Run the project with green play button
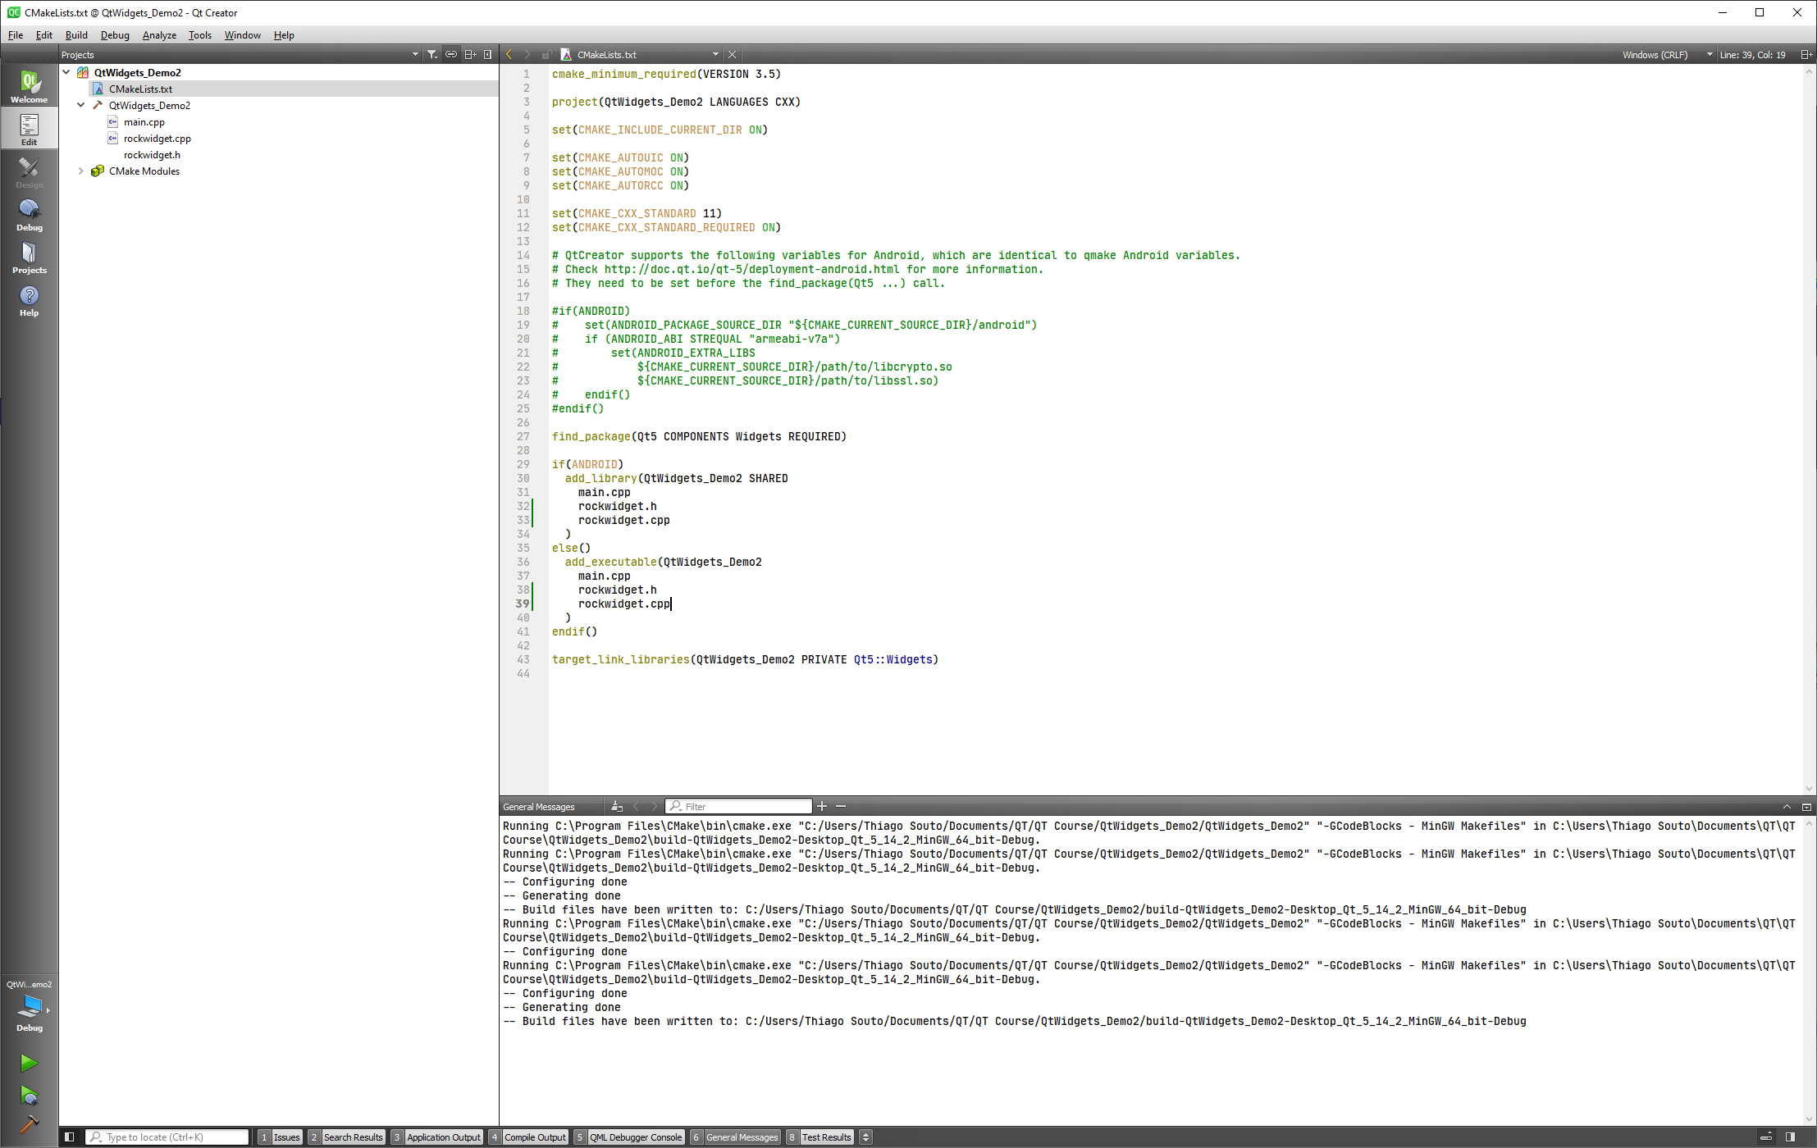The width and height of the screenshot is (1817, 1148). pyautogui.click(x=29, y=1063)
